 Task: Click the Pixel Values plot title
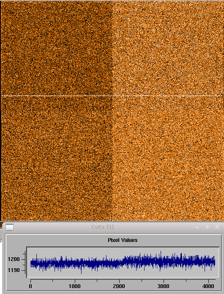123,240
